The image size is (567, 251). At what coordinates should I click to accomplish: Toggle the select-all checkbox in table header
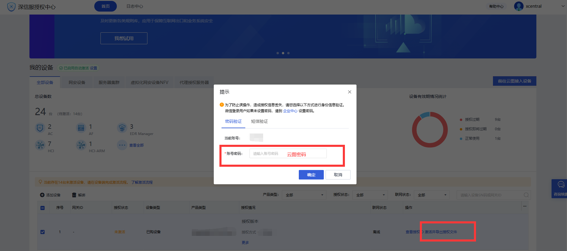click(43, 208)
